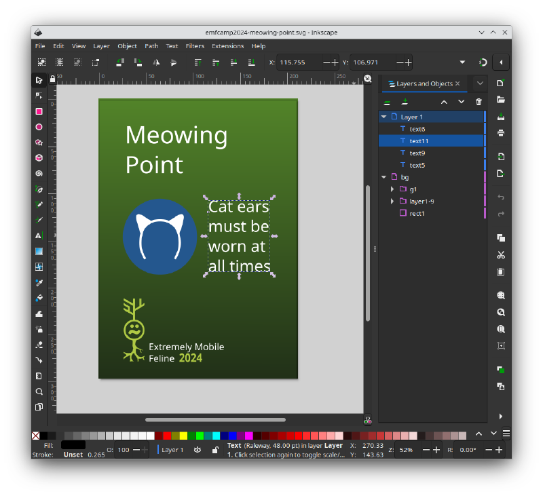Select the Rectangle tool

click(x=39, y=111)
